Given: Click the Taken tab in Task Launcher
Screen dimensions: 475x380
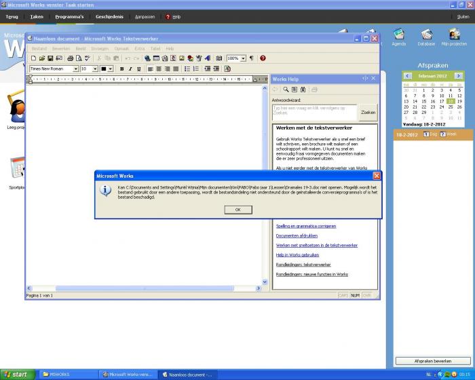Looking at the screenshot, I should click(37, 17).
